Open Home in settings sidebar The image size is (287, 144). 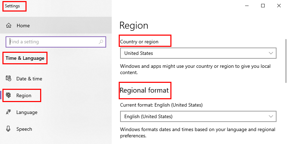click(56, 25)
